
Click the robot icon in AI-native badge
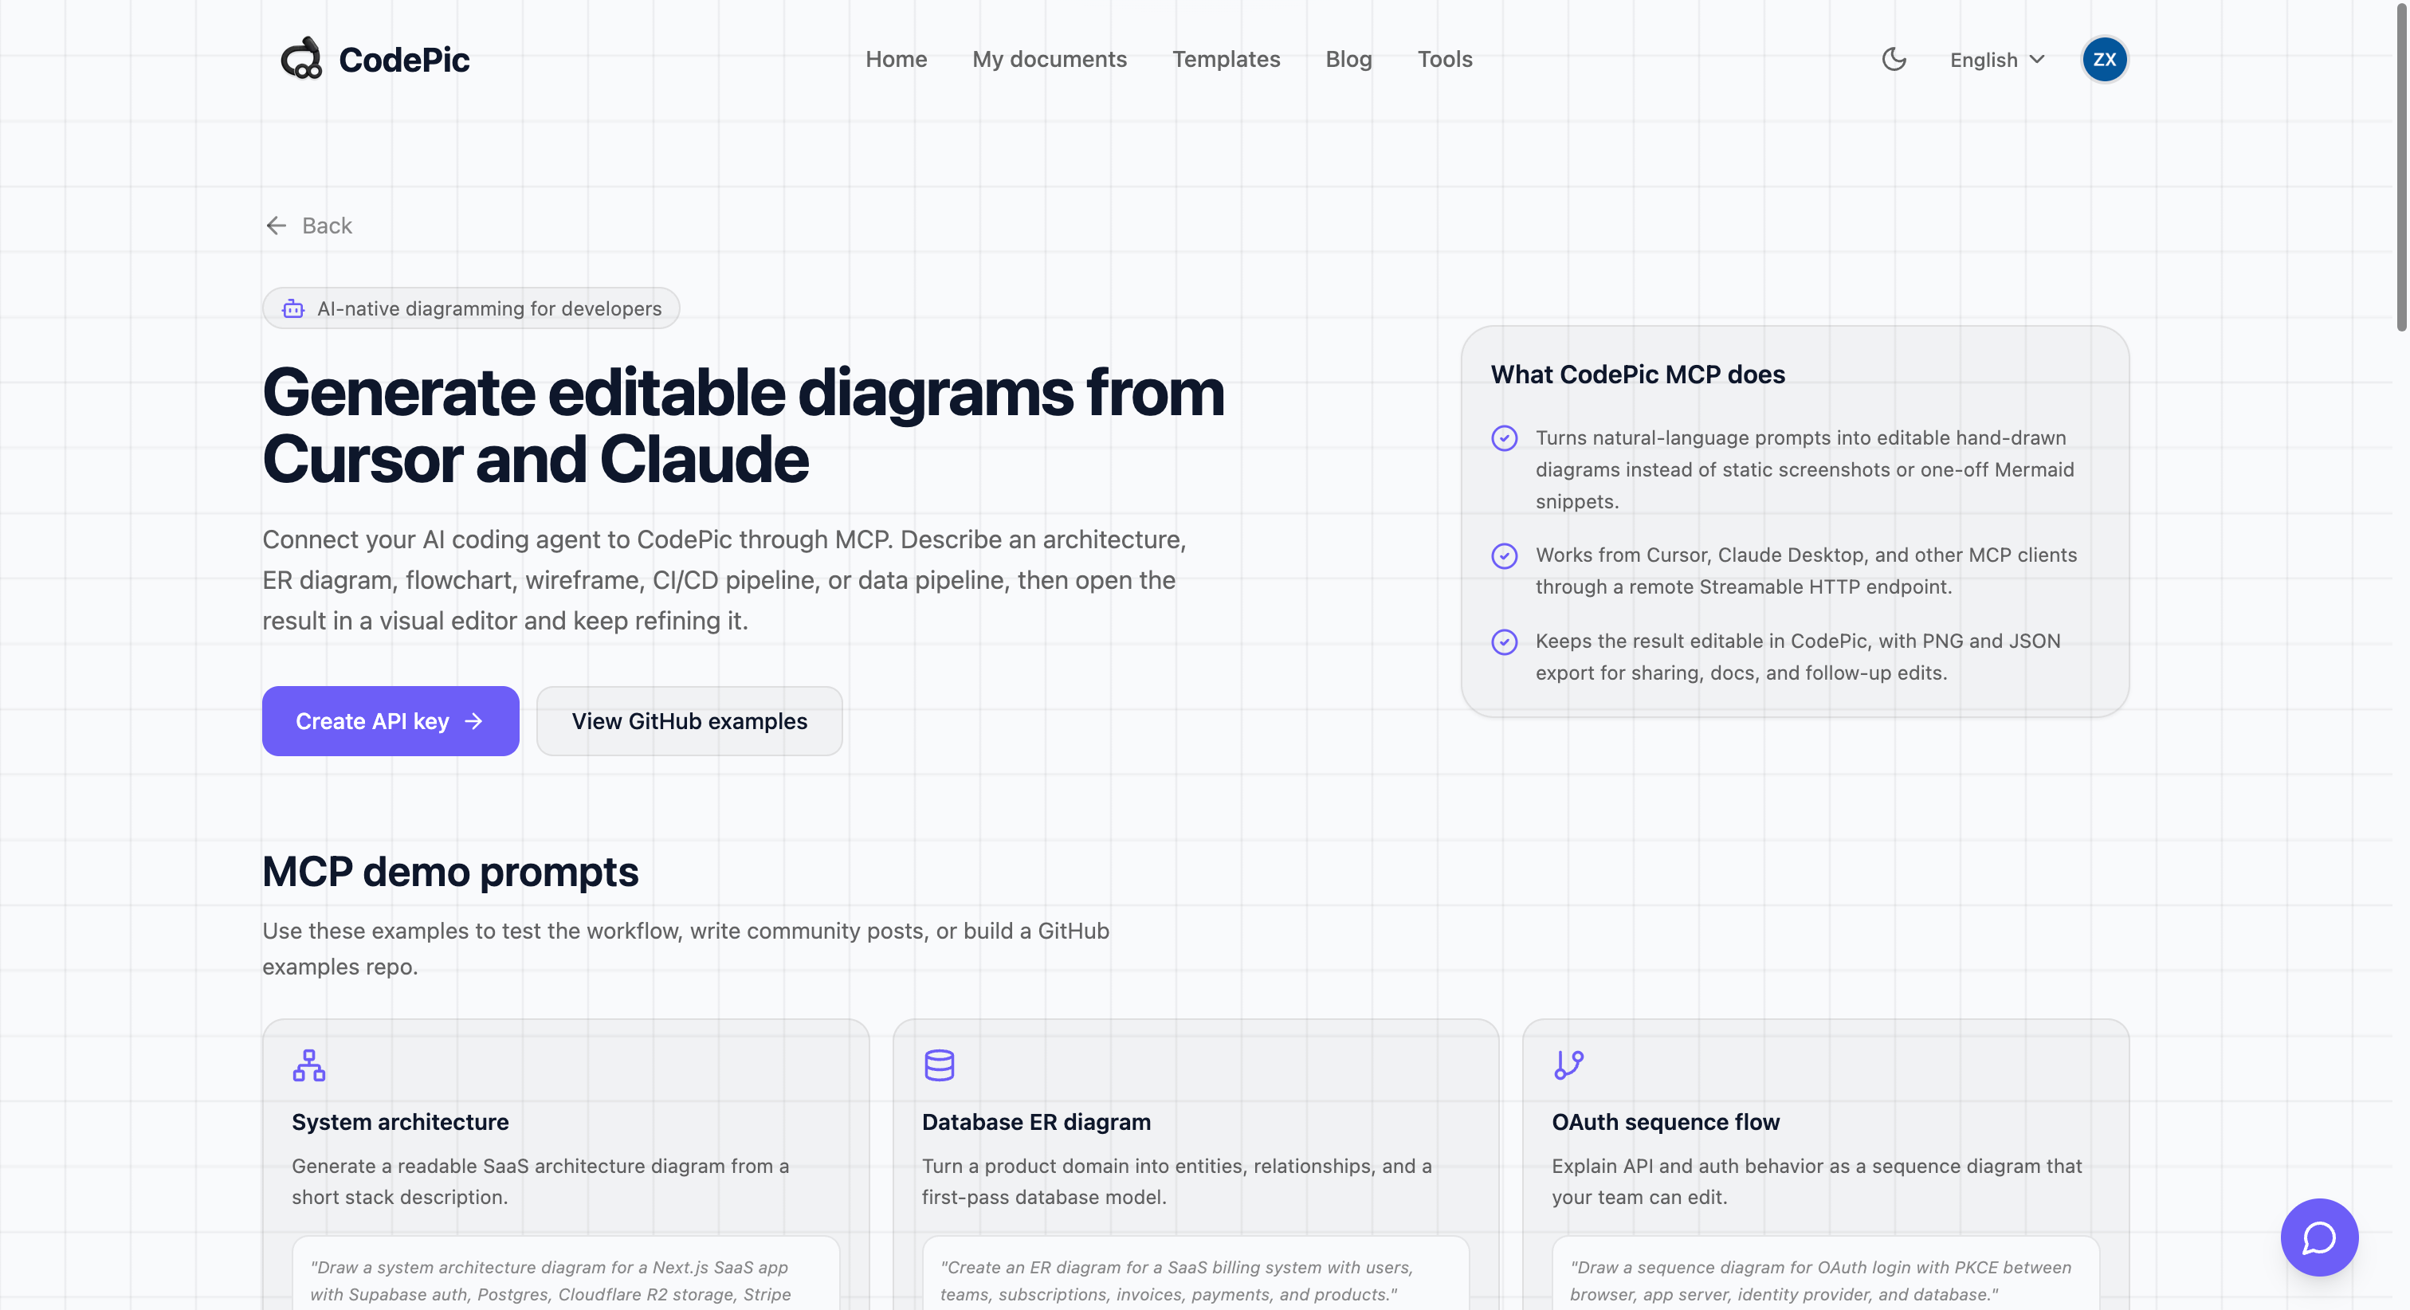(292, 308)
